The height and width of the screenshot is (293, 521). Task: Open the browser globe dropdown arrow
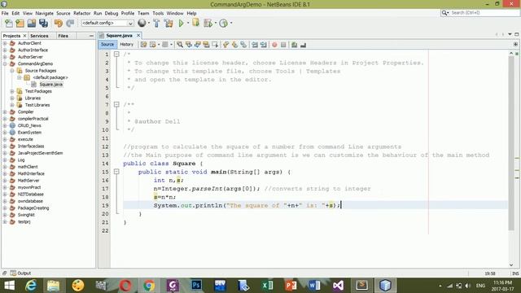148,23
